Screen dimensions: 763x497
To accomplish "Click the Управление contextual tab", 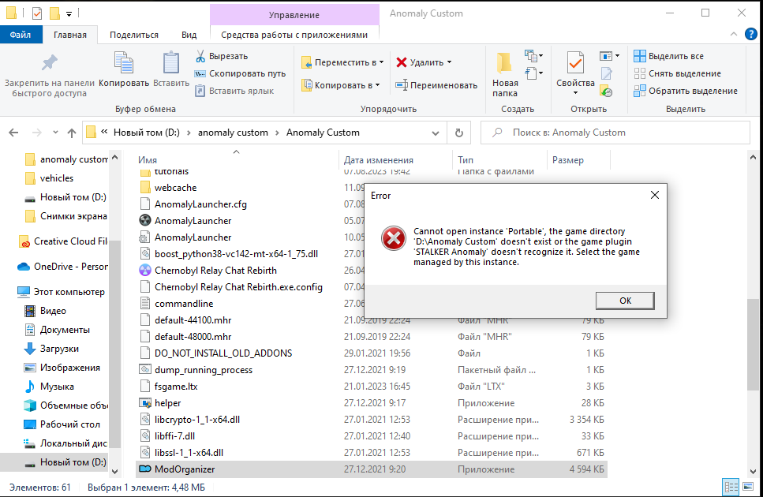I will (x=294, y=15).
